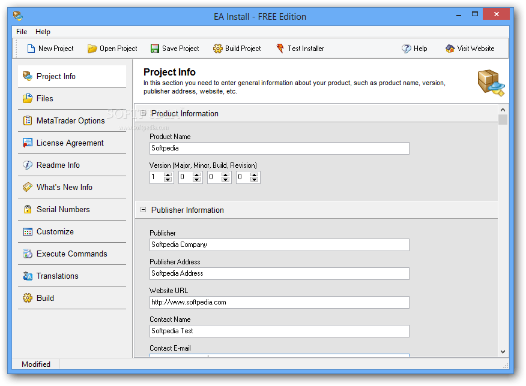Click the Build Project gear icon
Image resolution: width=526 pixels, height=386 pixels.
pyautogui.click(x=218, y=49)
